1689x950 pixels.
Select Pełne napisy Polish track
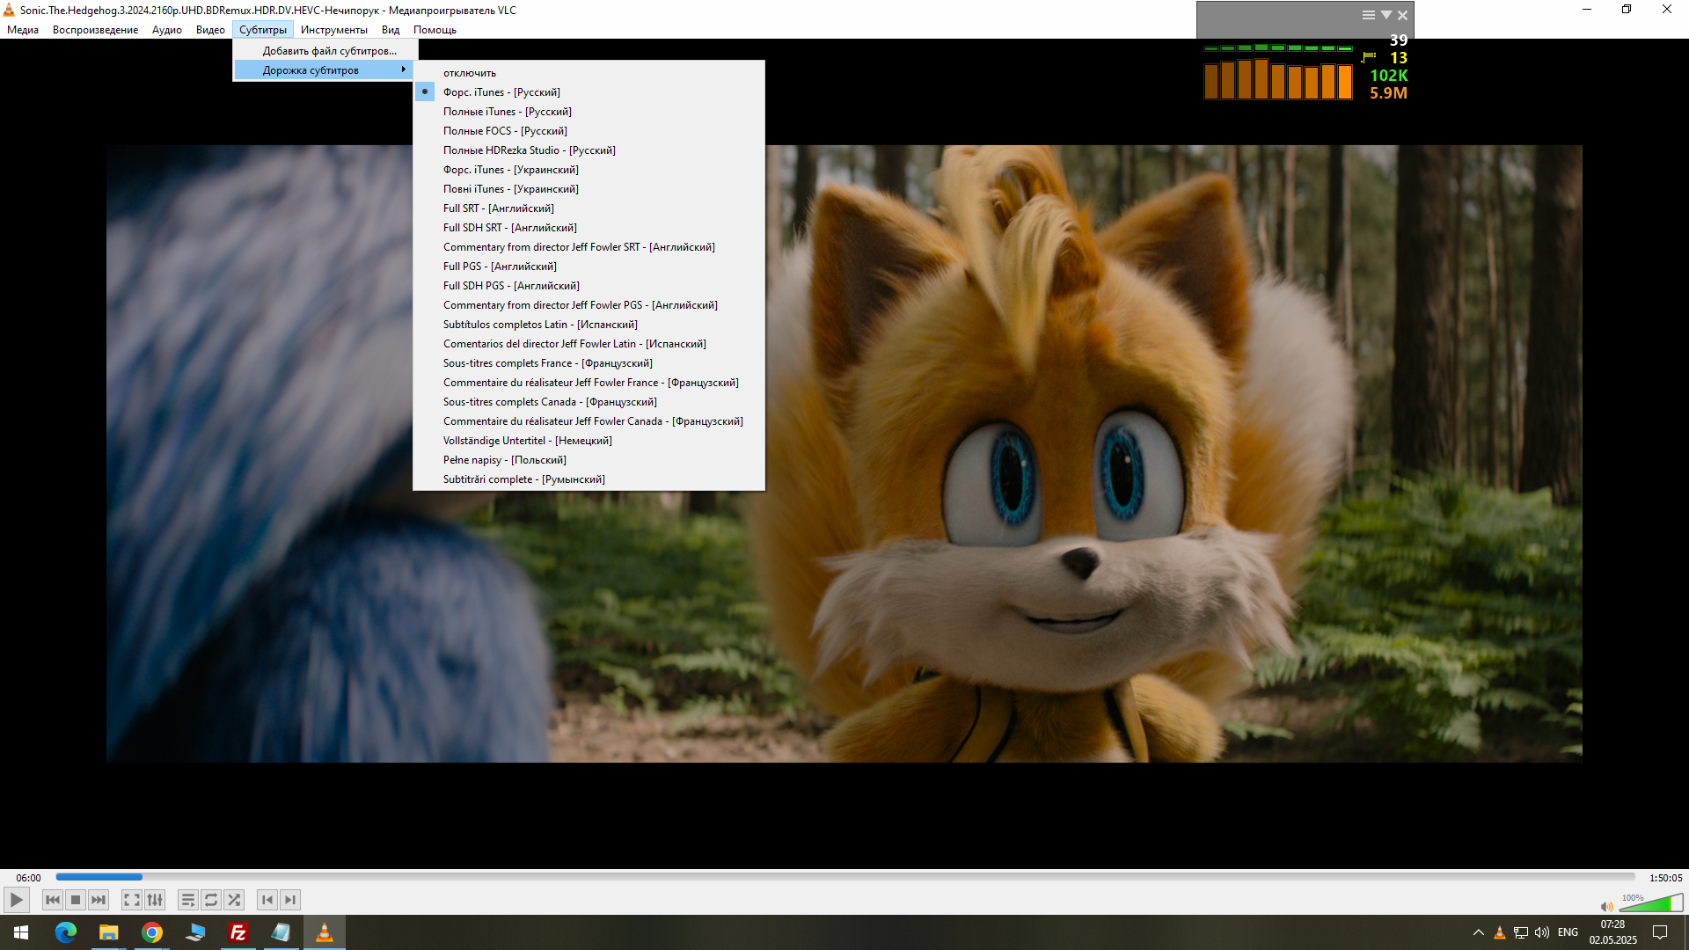pyautogui.click(x=589, y=460)
